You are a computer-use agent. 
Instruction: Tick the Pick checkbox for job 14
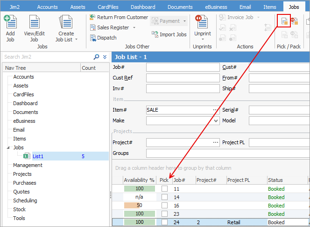pyautogui.click(x=164, y=197)
